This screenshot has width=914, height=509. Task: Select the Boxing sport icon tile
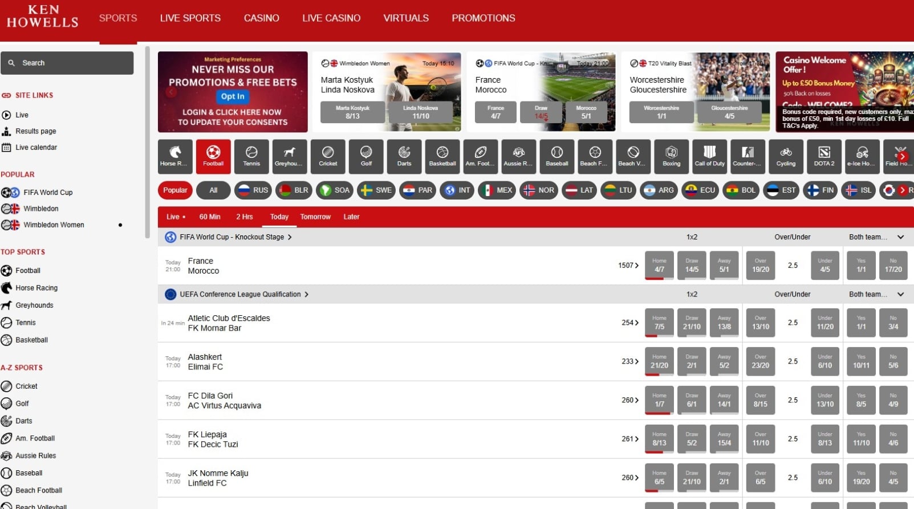[x=672, y=156]
